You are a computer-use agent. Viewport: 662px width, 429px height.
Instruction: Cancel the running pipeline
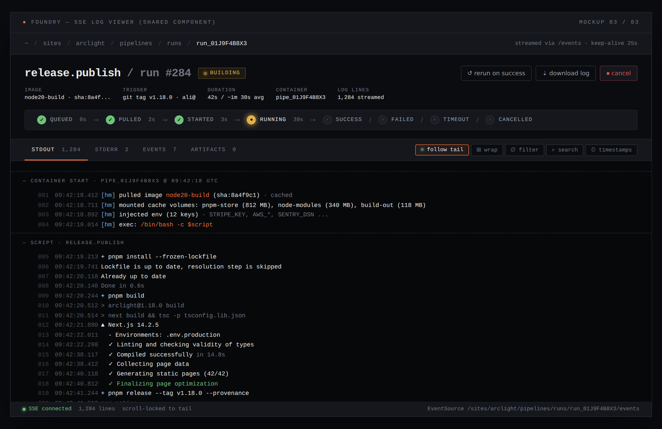click(x=618, y=73)
